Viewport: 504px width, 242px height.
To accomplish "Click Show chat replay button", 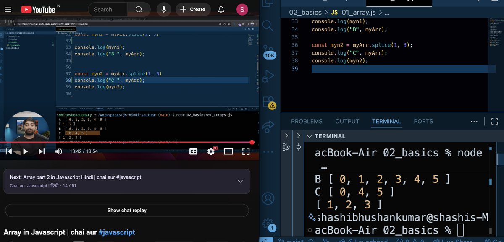I will coord(127,211).
